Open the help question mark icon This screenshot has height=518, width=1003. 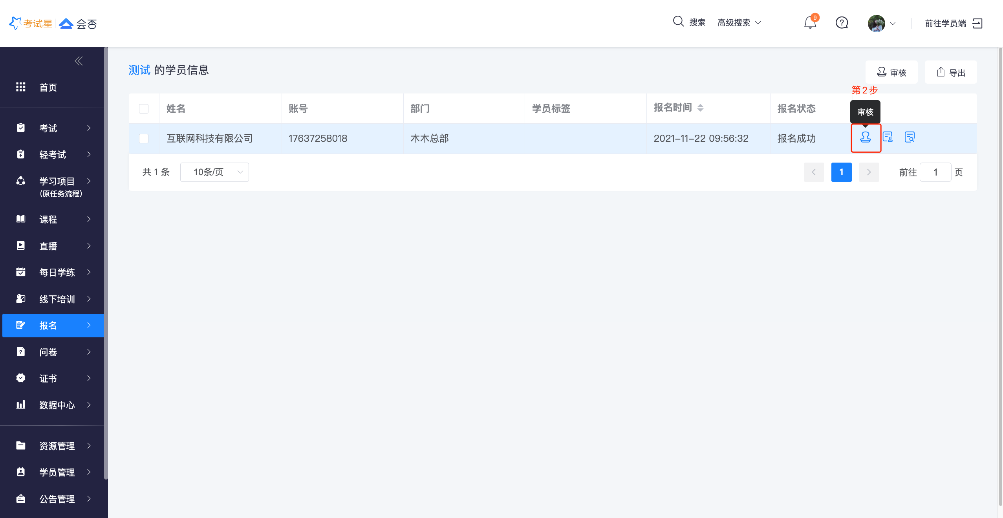coord(842,23)
